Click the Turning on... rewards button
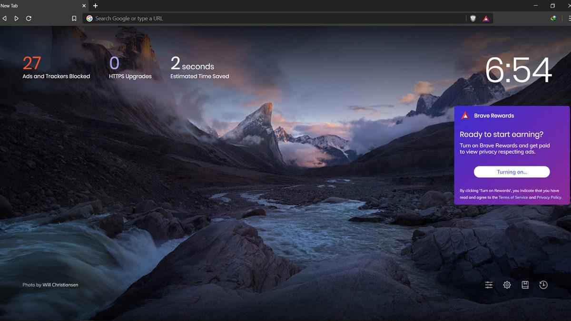 pyautogui.click(x=512, y=172)
